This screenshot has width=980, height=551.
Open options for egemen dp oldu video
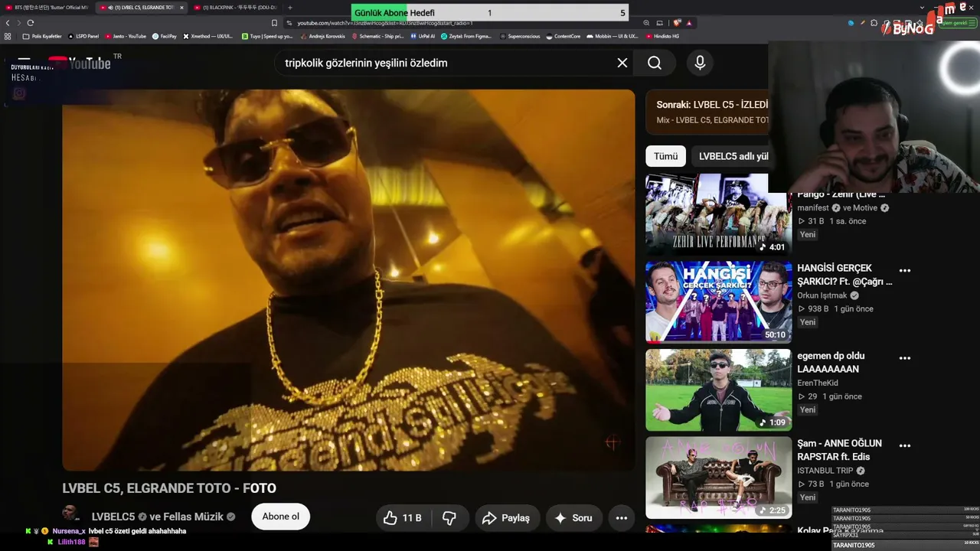click(x=905, y=357)
